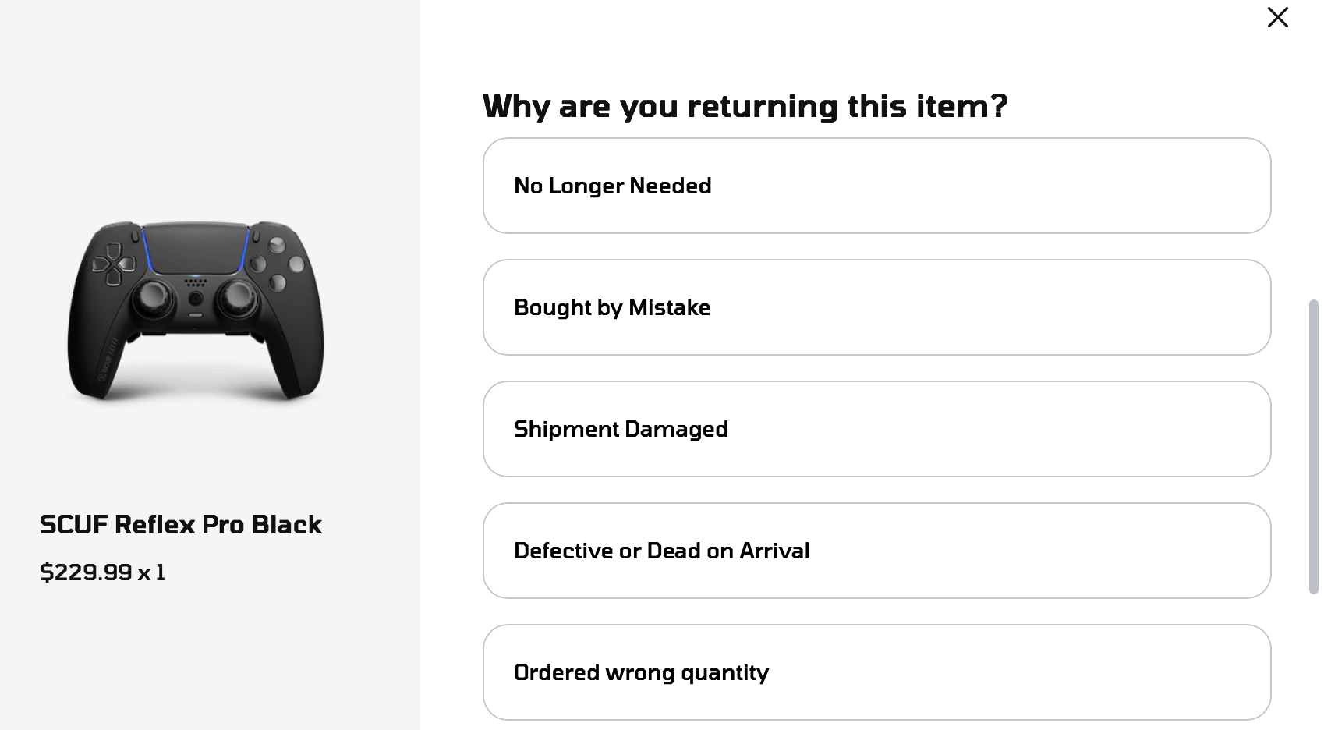Click the controller's D-pad in the image
The image size is (1324, 730).
tap(113, 263)
